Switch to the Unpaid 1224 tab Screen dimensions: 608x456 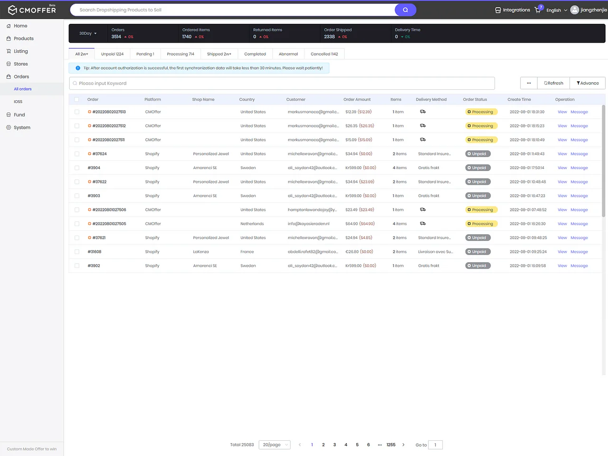click(x=112, y=54)
